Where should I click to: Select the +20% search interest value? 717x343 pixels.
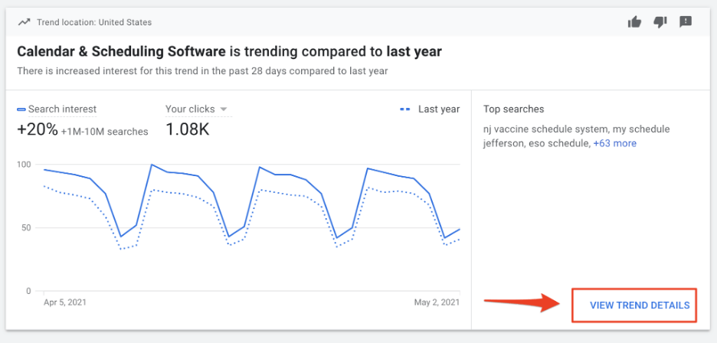coord(38,130)
